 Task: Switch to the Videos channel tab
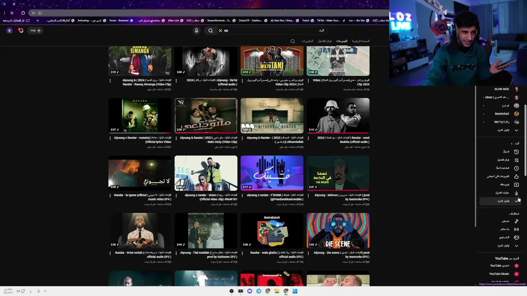tap(342, 41)
